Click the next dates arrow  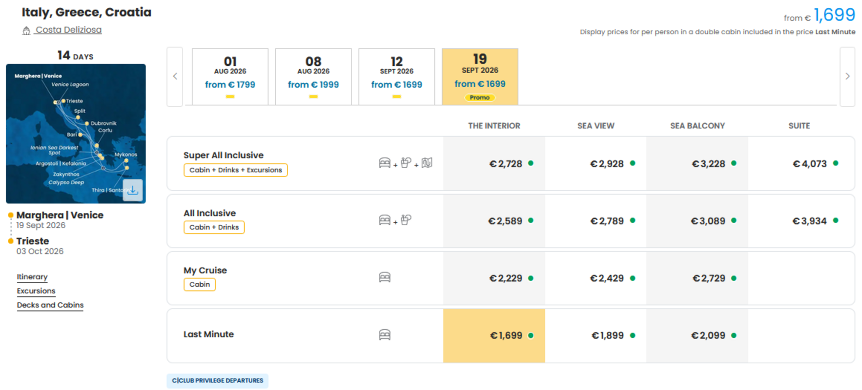coord(847,77)
